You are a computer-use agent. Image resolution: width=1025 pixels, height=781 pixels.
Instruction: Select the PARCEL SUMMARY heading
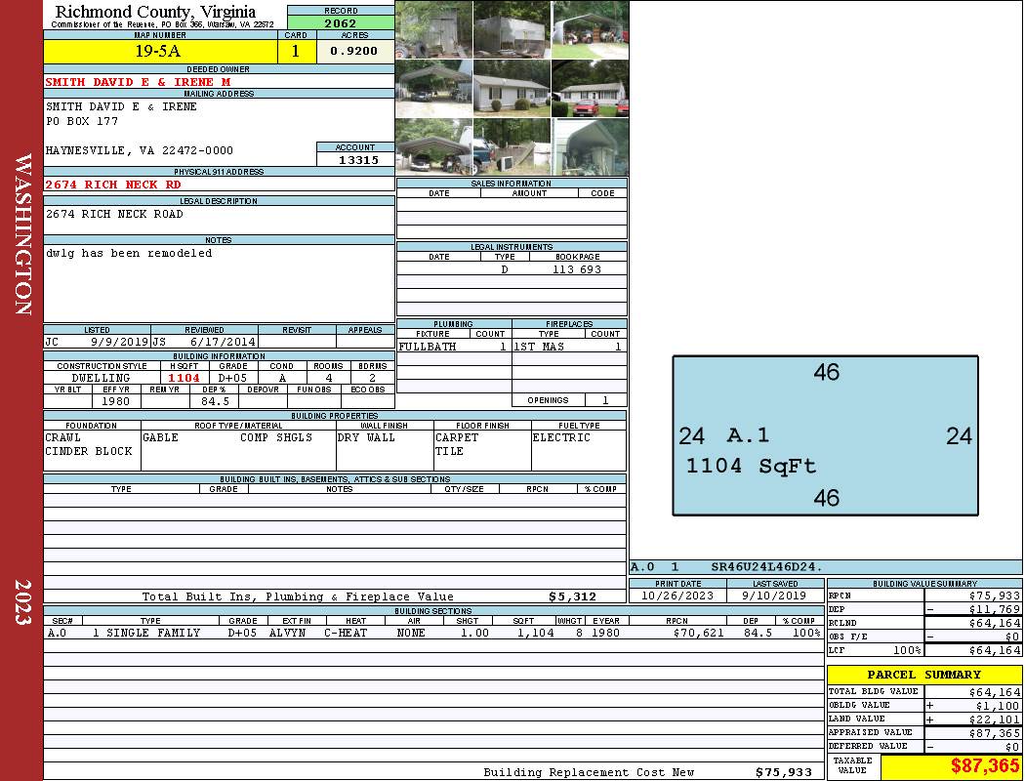click(x=923, y=675)
